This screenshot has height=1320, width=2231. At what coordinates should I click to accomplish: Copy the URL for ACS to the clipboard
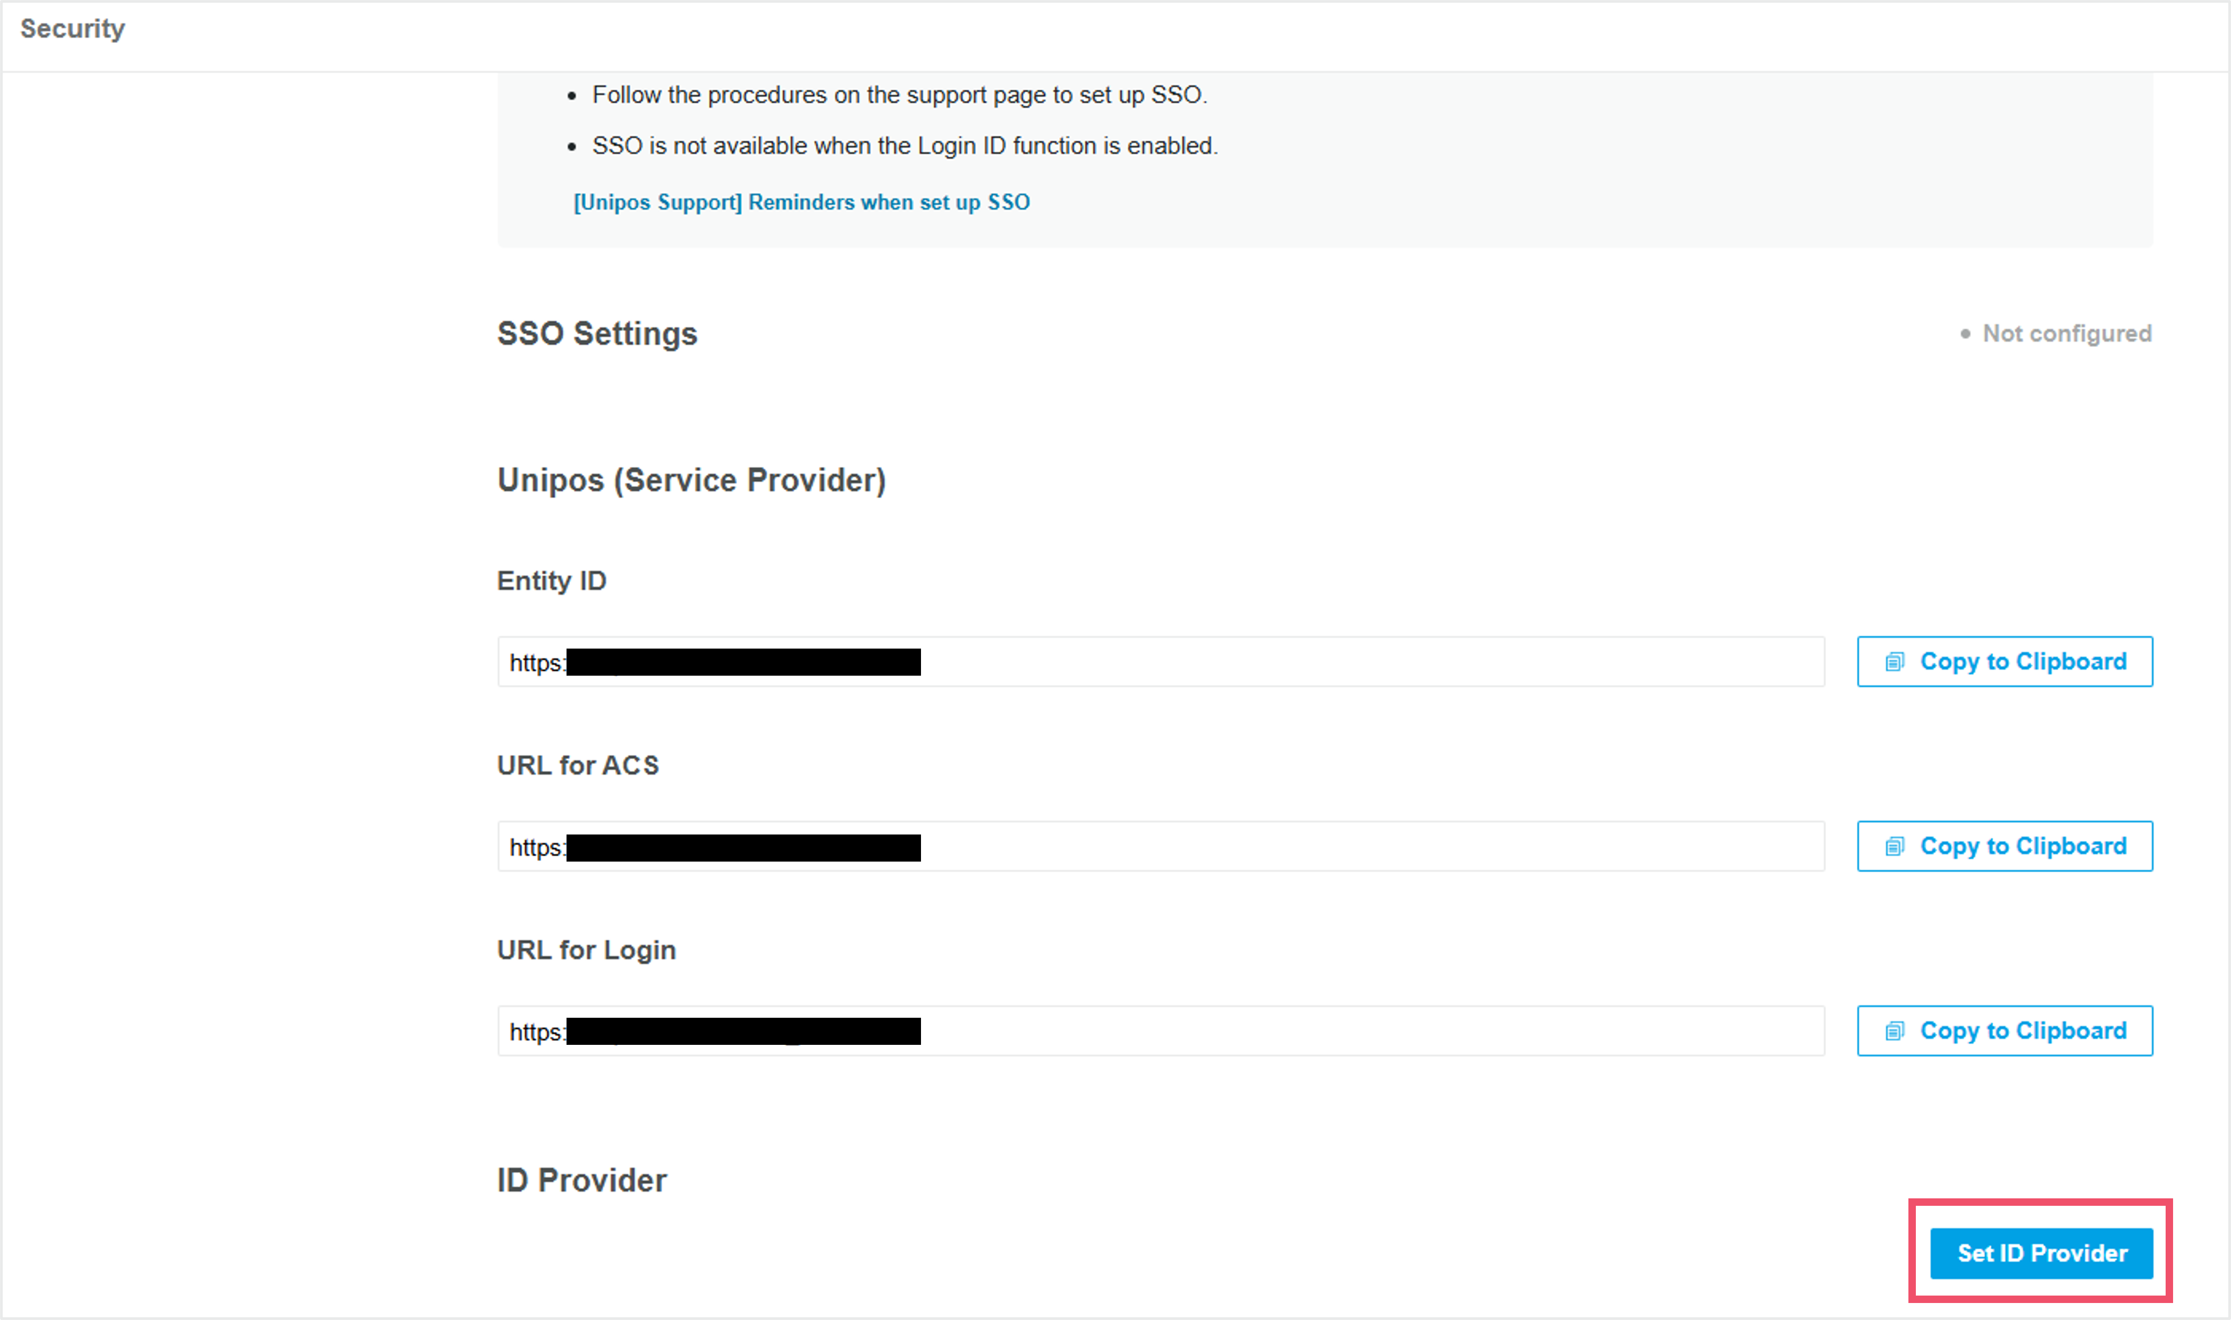tap(2005, 846)
